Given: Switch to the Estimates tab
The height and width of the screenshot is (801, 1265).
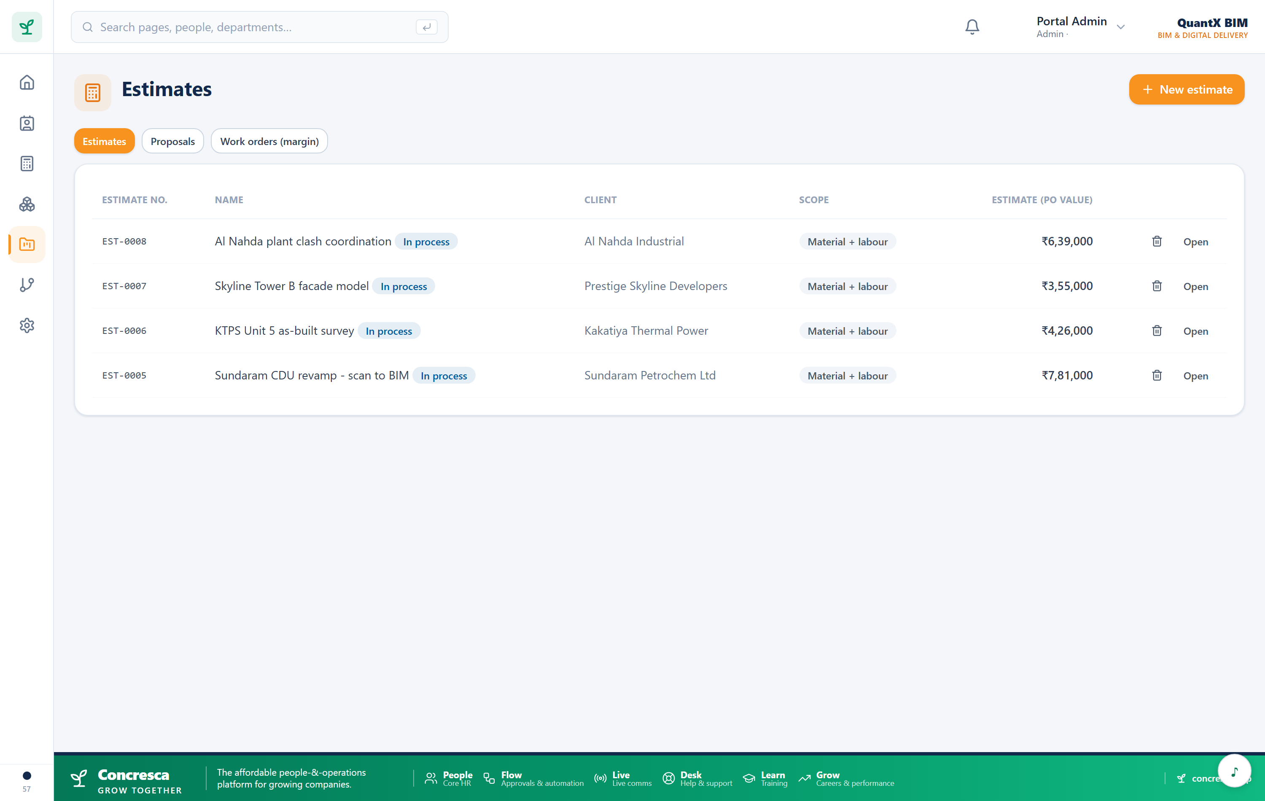Looking at the screenshot, I should coord(104,141).
